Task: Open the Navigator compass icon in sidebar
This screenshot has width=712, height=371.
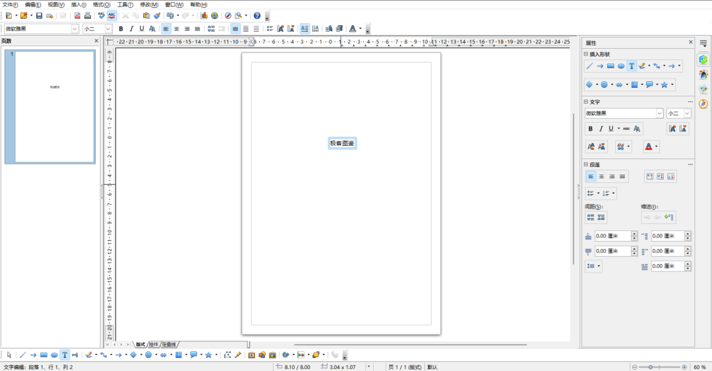Action: (x=703, y=104)
